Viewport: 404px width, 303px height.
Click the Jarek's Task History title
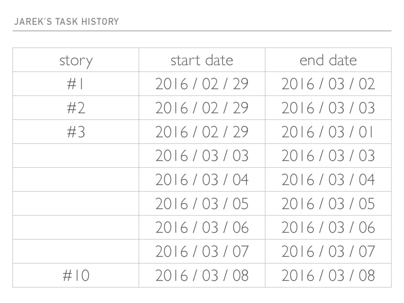(66, 22)
